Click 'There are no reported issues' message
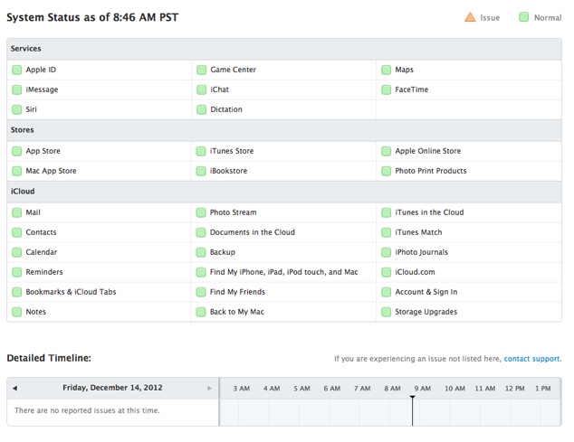Viewport: 574px width, 442px height. [x=87, y=410]
